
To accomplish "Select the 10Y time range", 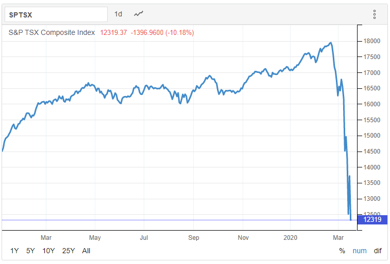I will 48,251.
